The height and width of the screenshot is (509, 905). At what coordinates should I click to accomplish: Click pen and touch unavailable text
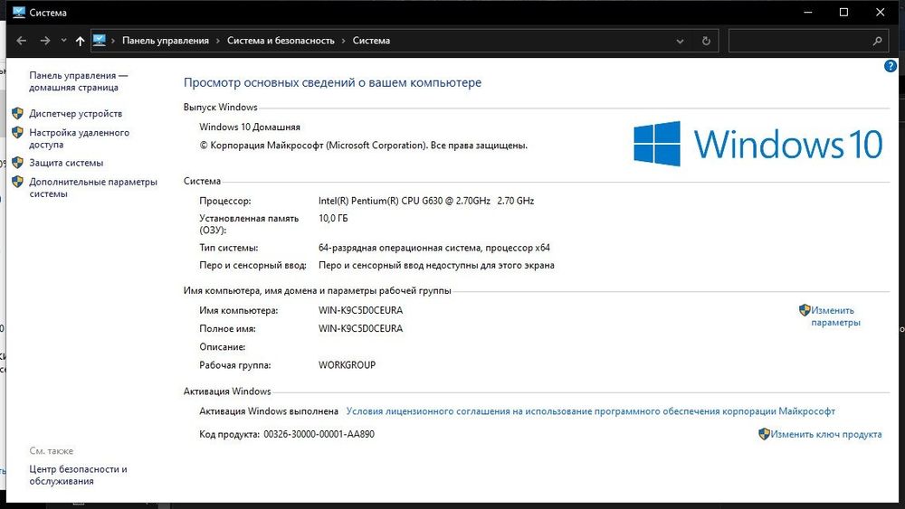436,265
